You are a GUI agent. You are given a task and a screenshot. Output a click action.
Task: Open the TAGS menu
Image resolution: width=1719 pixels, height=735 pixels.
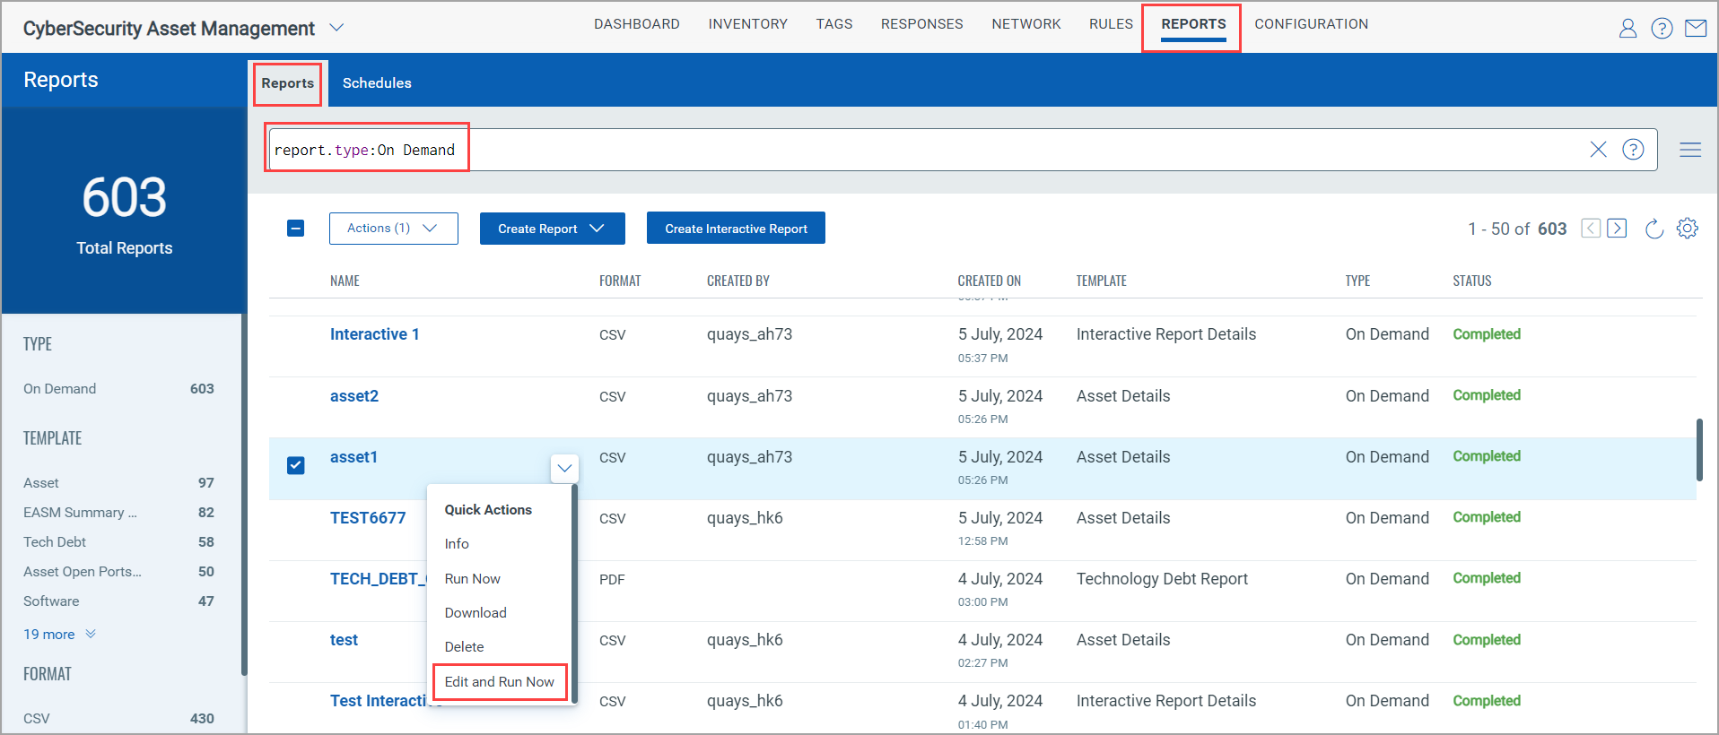(x=833, y=24)
